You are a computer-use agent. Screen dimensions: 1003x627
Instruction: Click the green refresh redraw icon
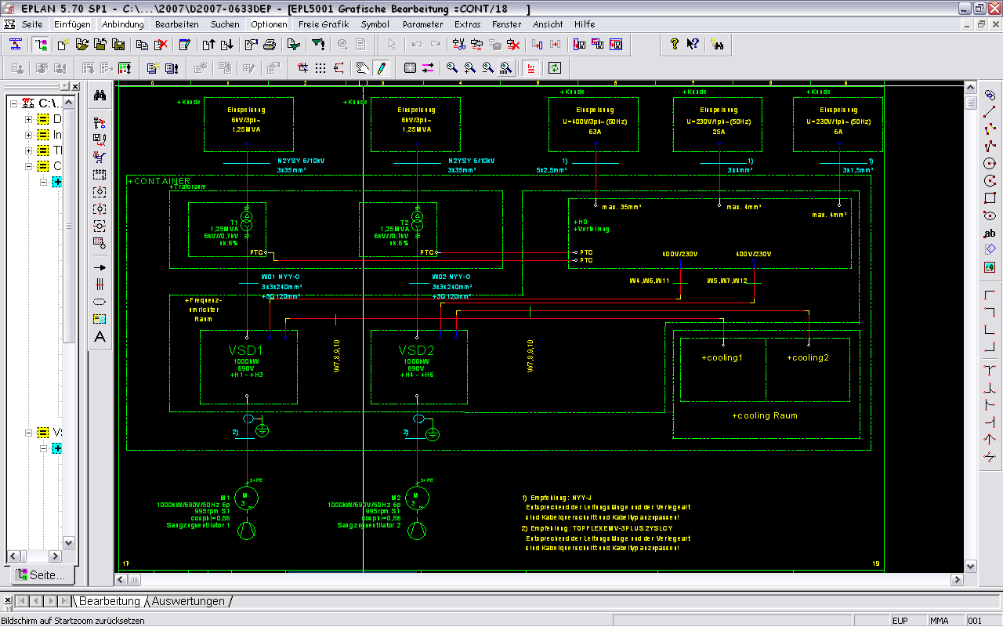coord(555,68)
